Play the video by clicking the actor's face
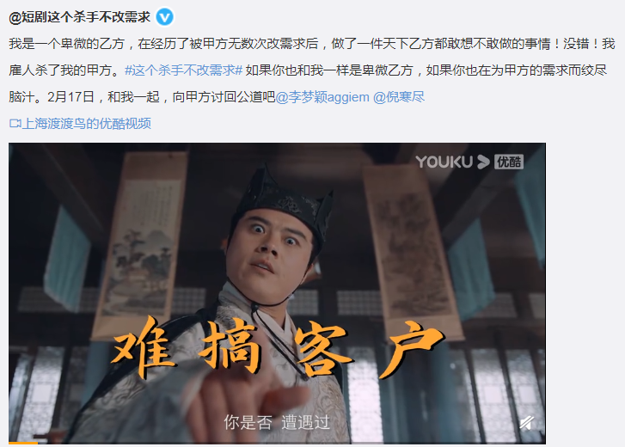Screen dimensions: 625x447 pos(275,247)
